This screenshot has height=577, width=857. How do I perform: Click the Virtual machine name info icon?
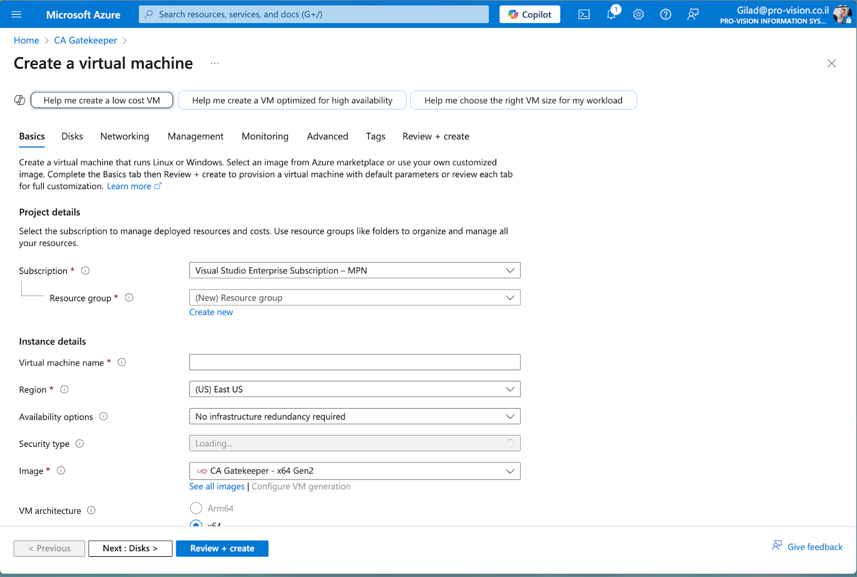122,362
